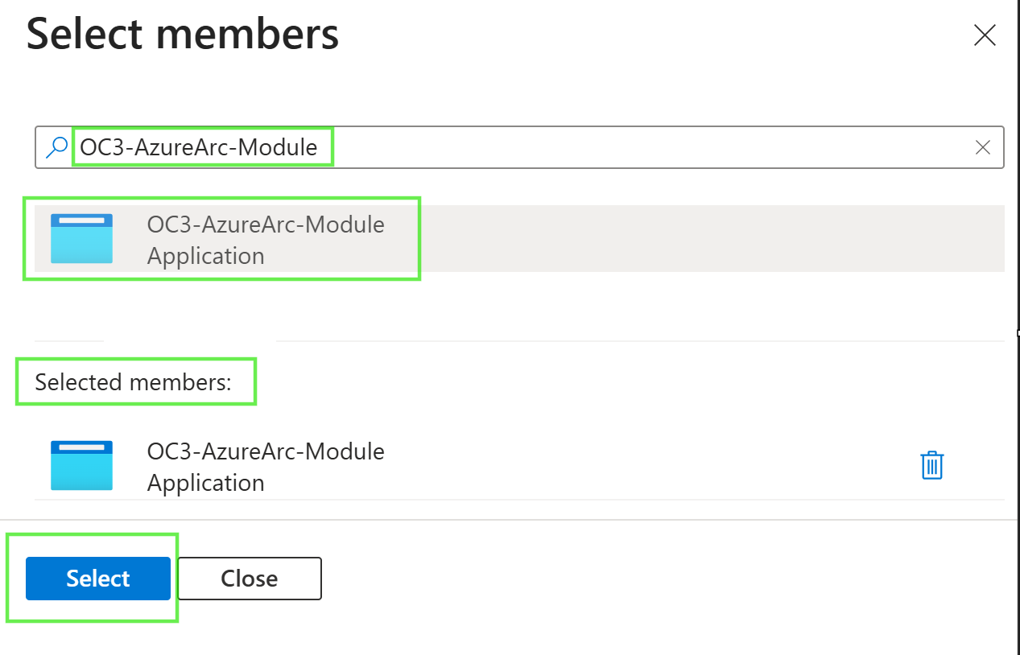Click the Select members heading

[x=183, y=35]
